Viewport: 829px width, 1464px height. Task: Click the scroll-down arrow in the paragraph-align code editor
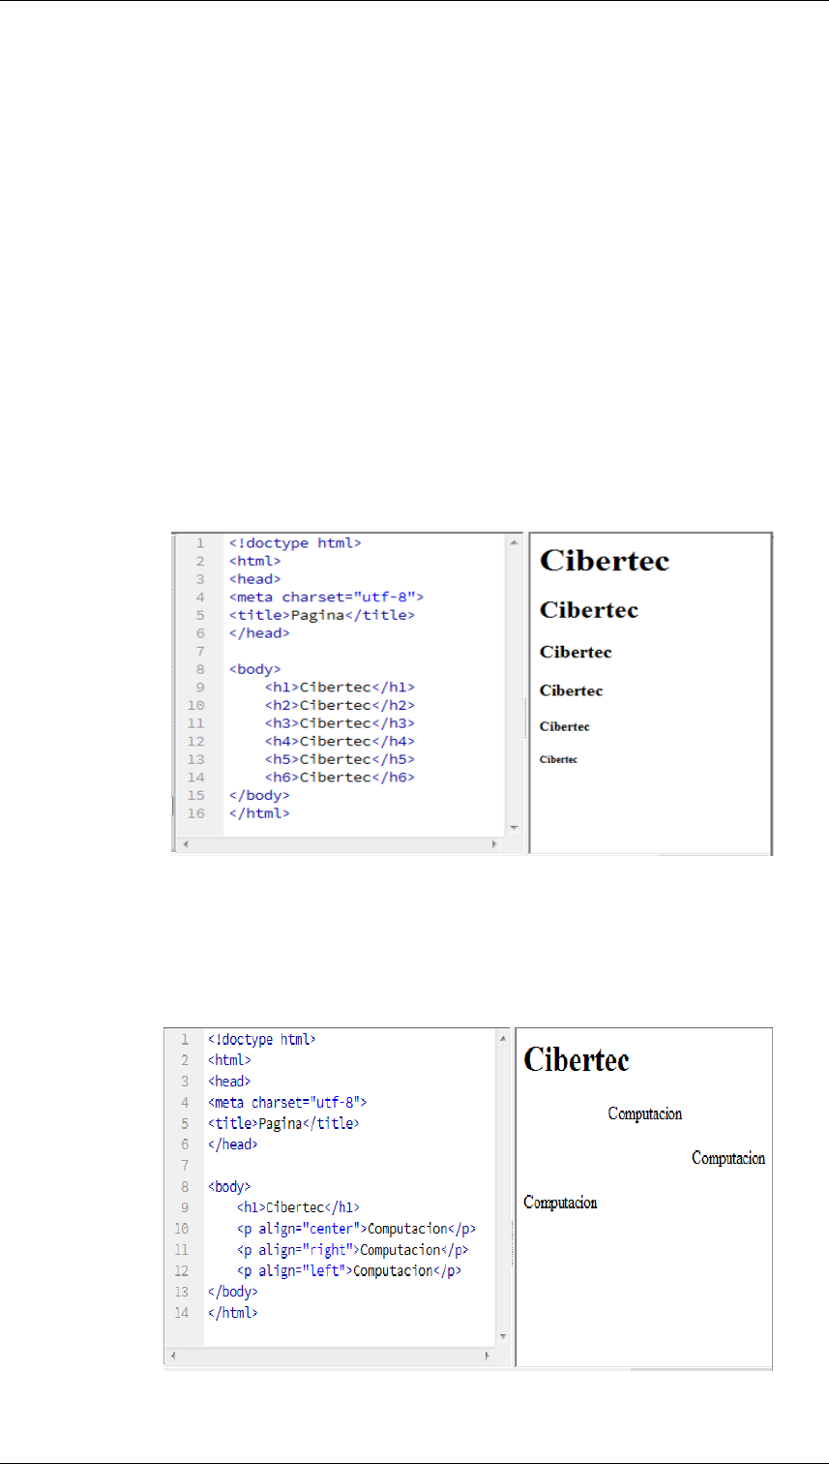[x=502, y=1336]
